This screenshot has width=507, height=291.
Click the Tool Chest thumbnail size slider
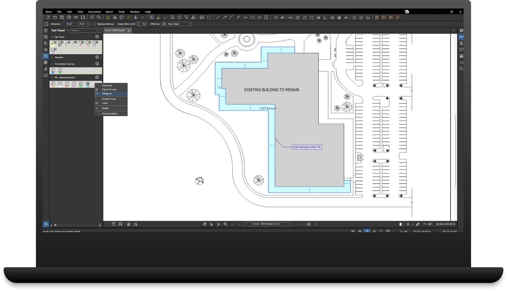[x=76, y=225]
